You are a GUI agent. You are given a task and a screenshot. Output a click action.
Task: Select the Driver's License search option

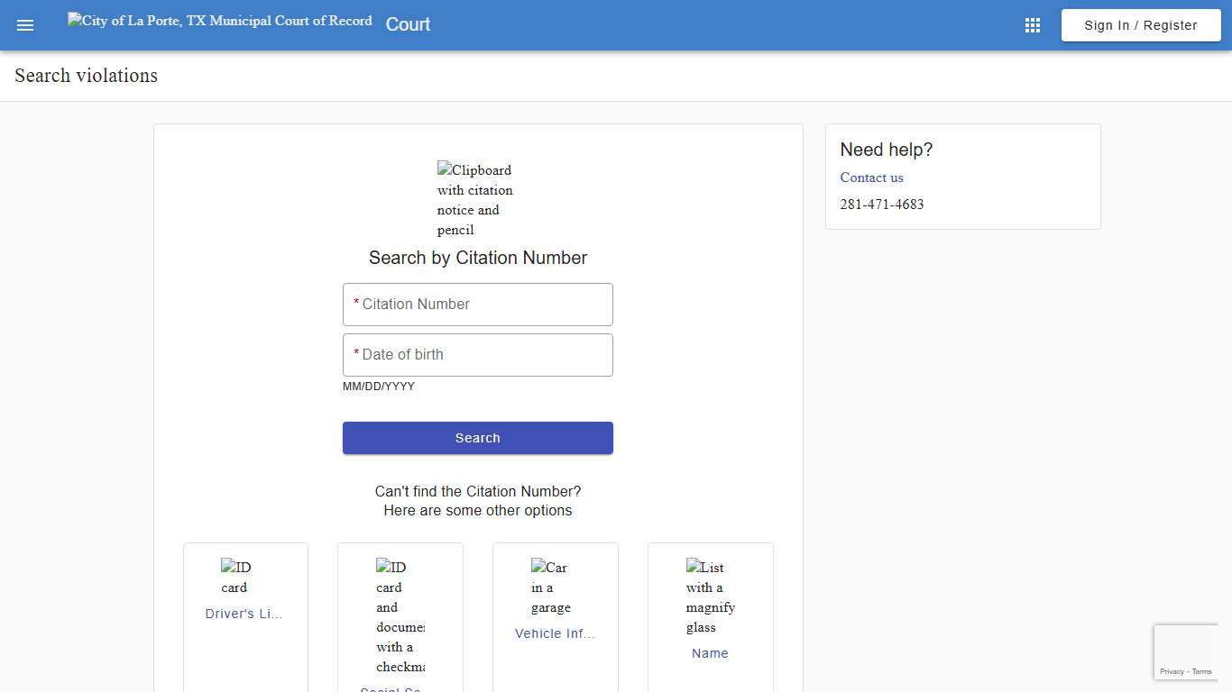[x=244, y=613]
